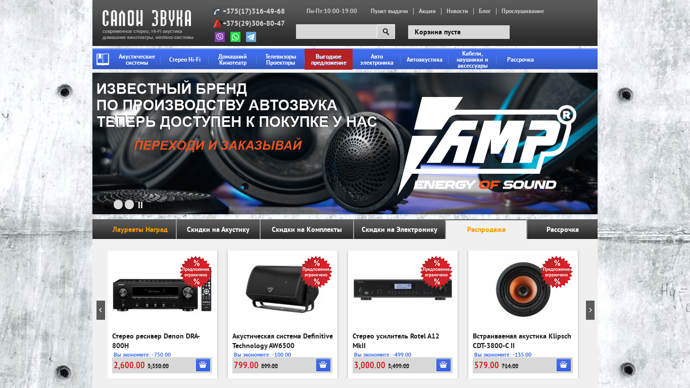This screenshot has width=690, height=388.
Task: Open the WhatsApp contact icon
Action: pos(235,37)
